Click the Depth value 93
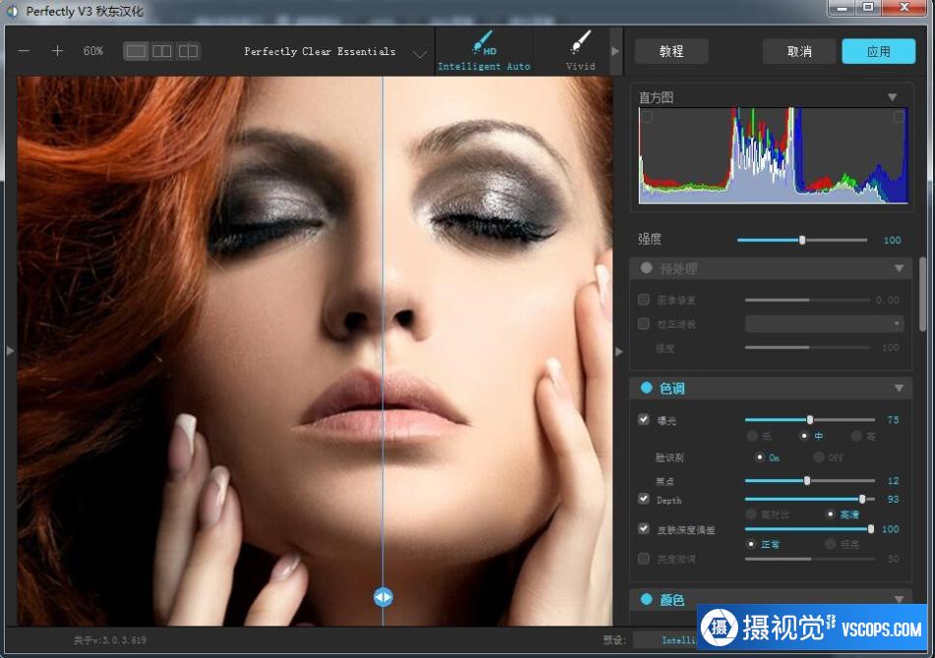Image resolution: width=935 pixels, height=658 pixels. pyautogui.click(x=893, y=499)
